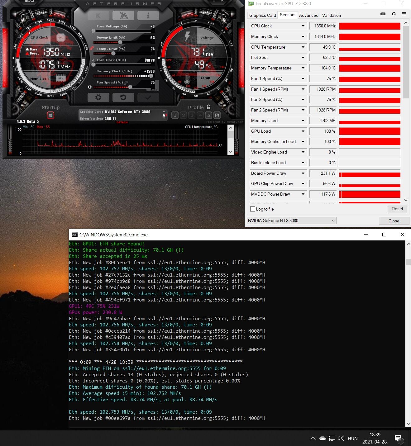
Task: Select Afterburner profile 1
Action: (x=175, y=115)
